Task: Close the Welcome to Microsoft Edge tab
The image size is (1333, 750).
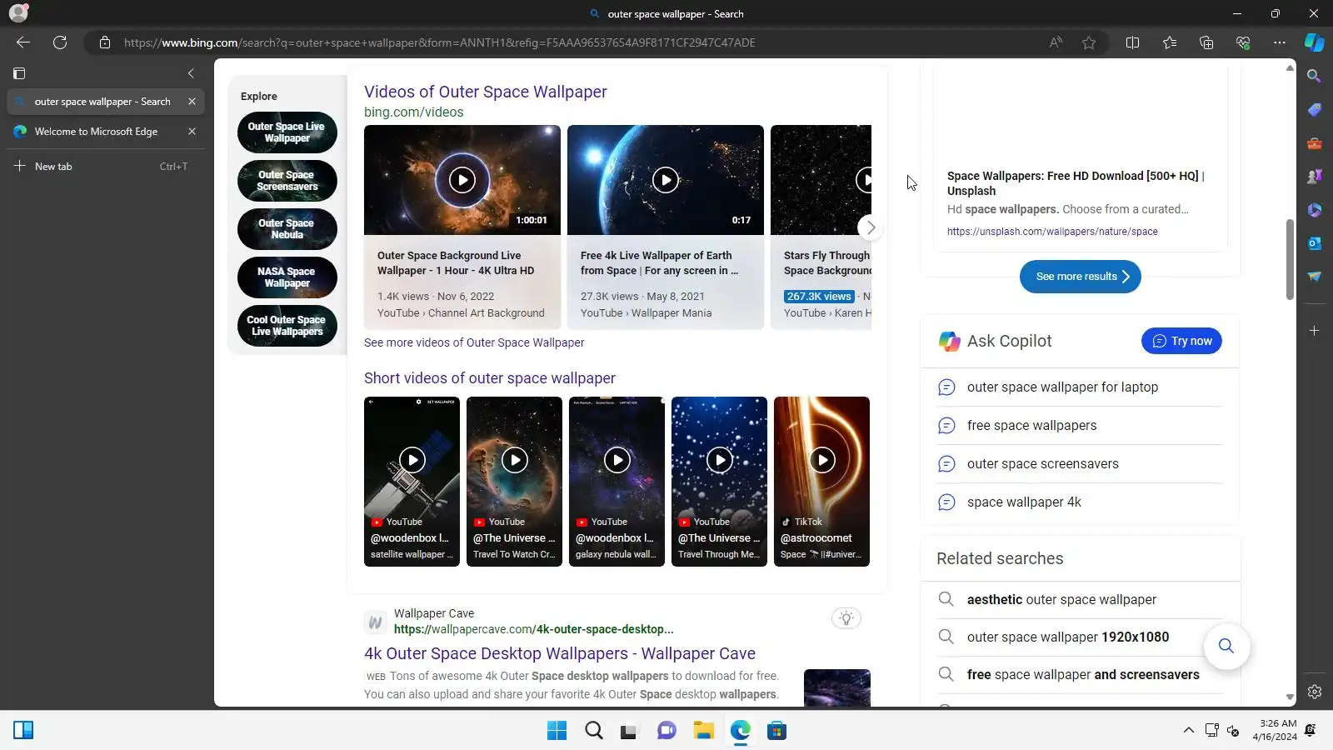Action: (x=192, y=132)
